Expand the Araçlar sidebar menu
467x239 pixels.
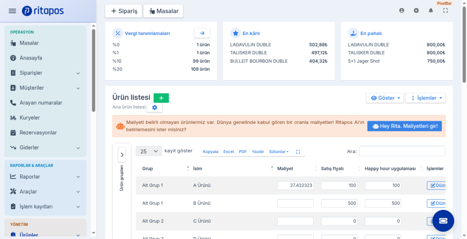45,192
